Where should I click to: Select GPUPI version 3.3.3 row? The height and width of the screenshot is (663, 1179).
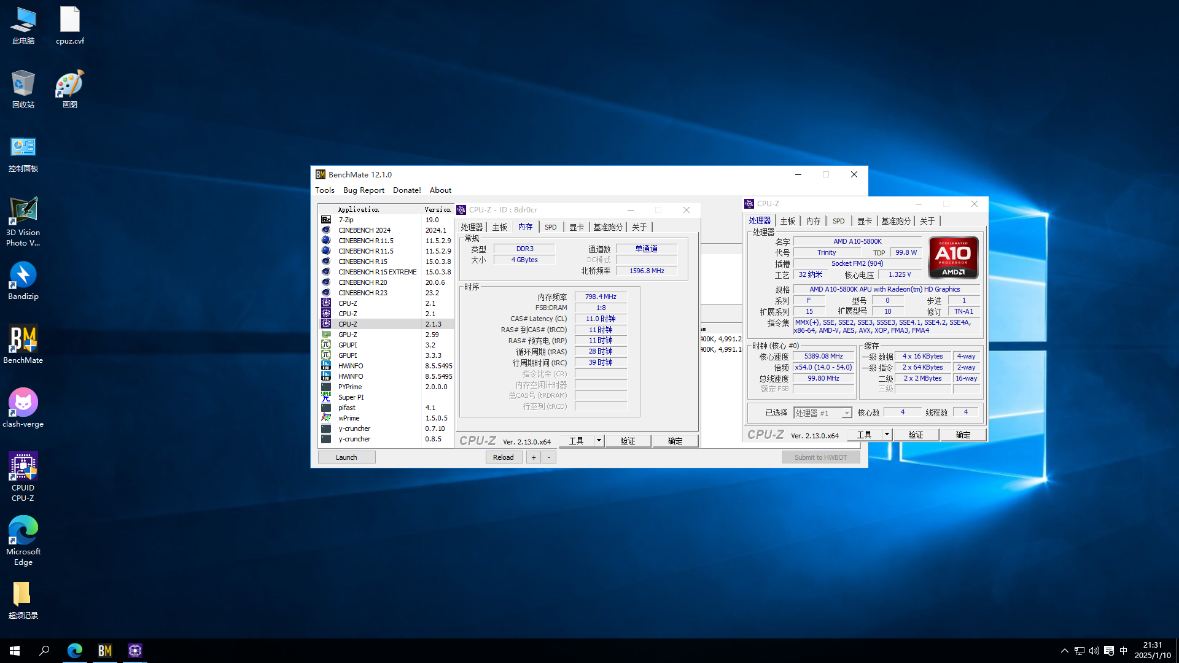pos(387,355)
